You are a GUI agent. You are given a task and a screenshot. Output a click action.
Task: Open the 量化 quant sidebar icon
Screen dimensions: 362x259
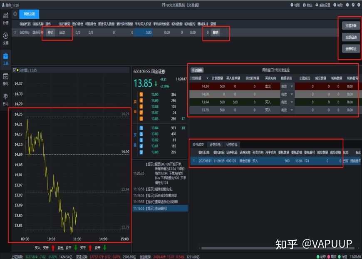pyautogui.click(x=6, y=79)
